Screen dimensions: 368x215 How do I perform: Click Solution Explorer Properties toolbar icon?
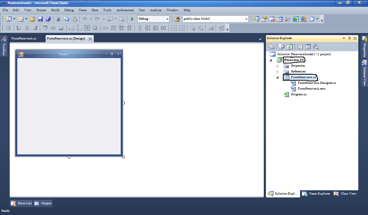pos(271,47)
